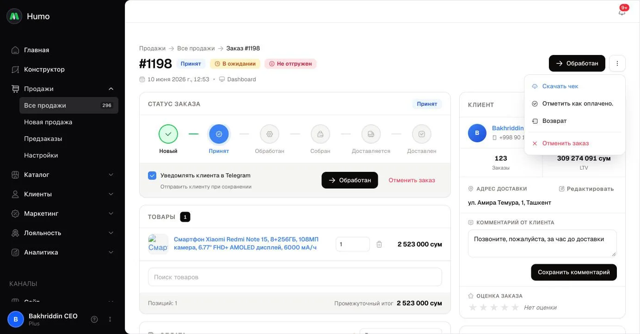Image resolution: width=640 pixels, height=334 pixels.
Task: Delete the Xiaomi Redmi Note 15 item
Action: 379,244
